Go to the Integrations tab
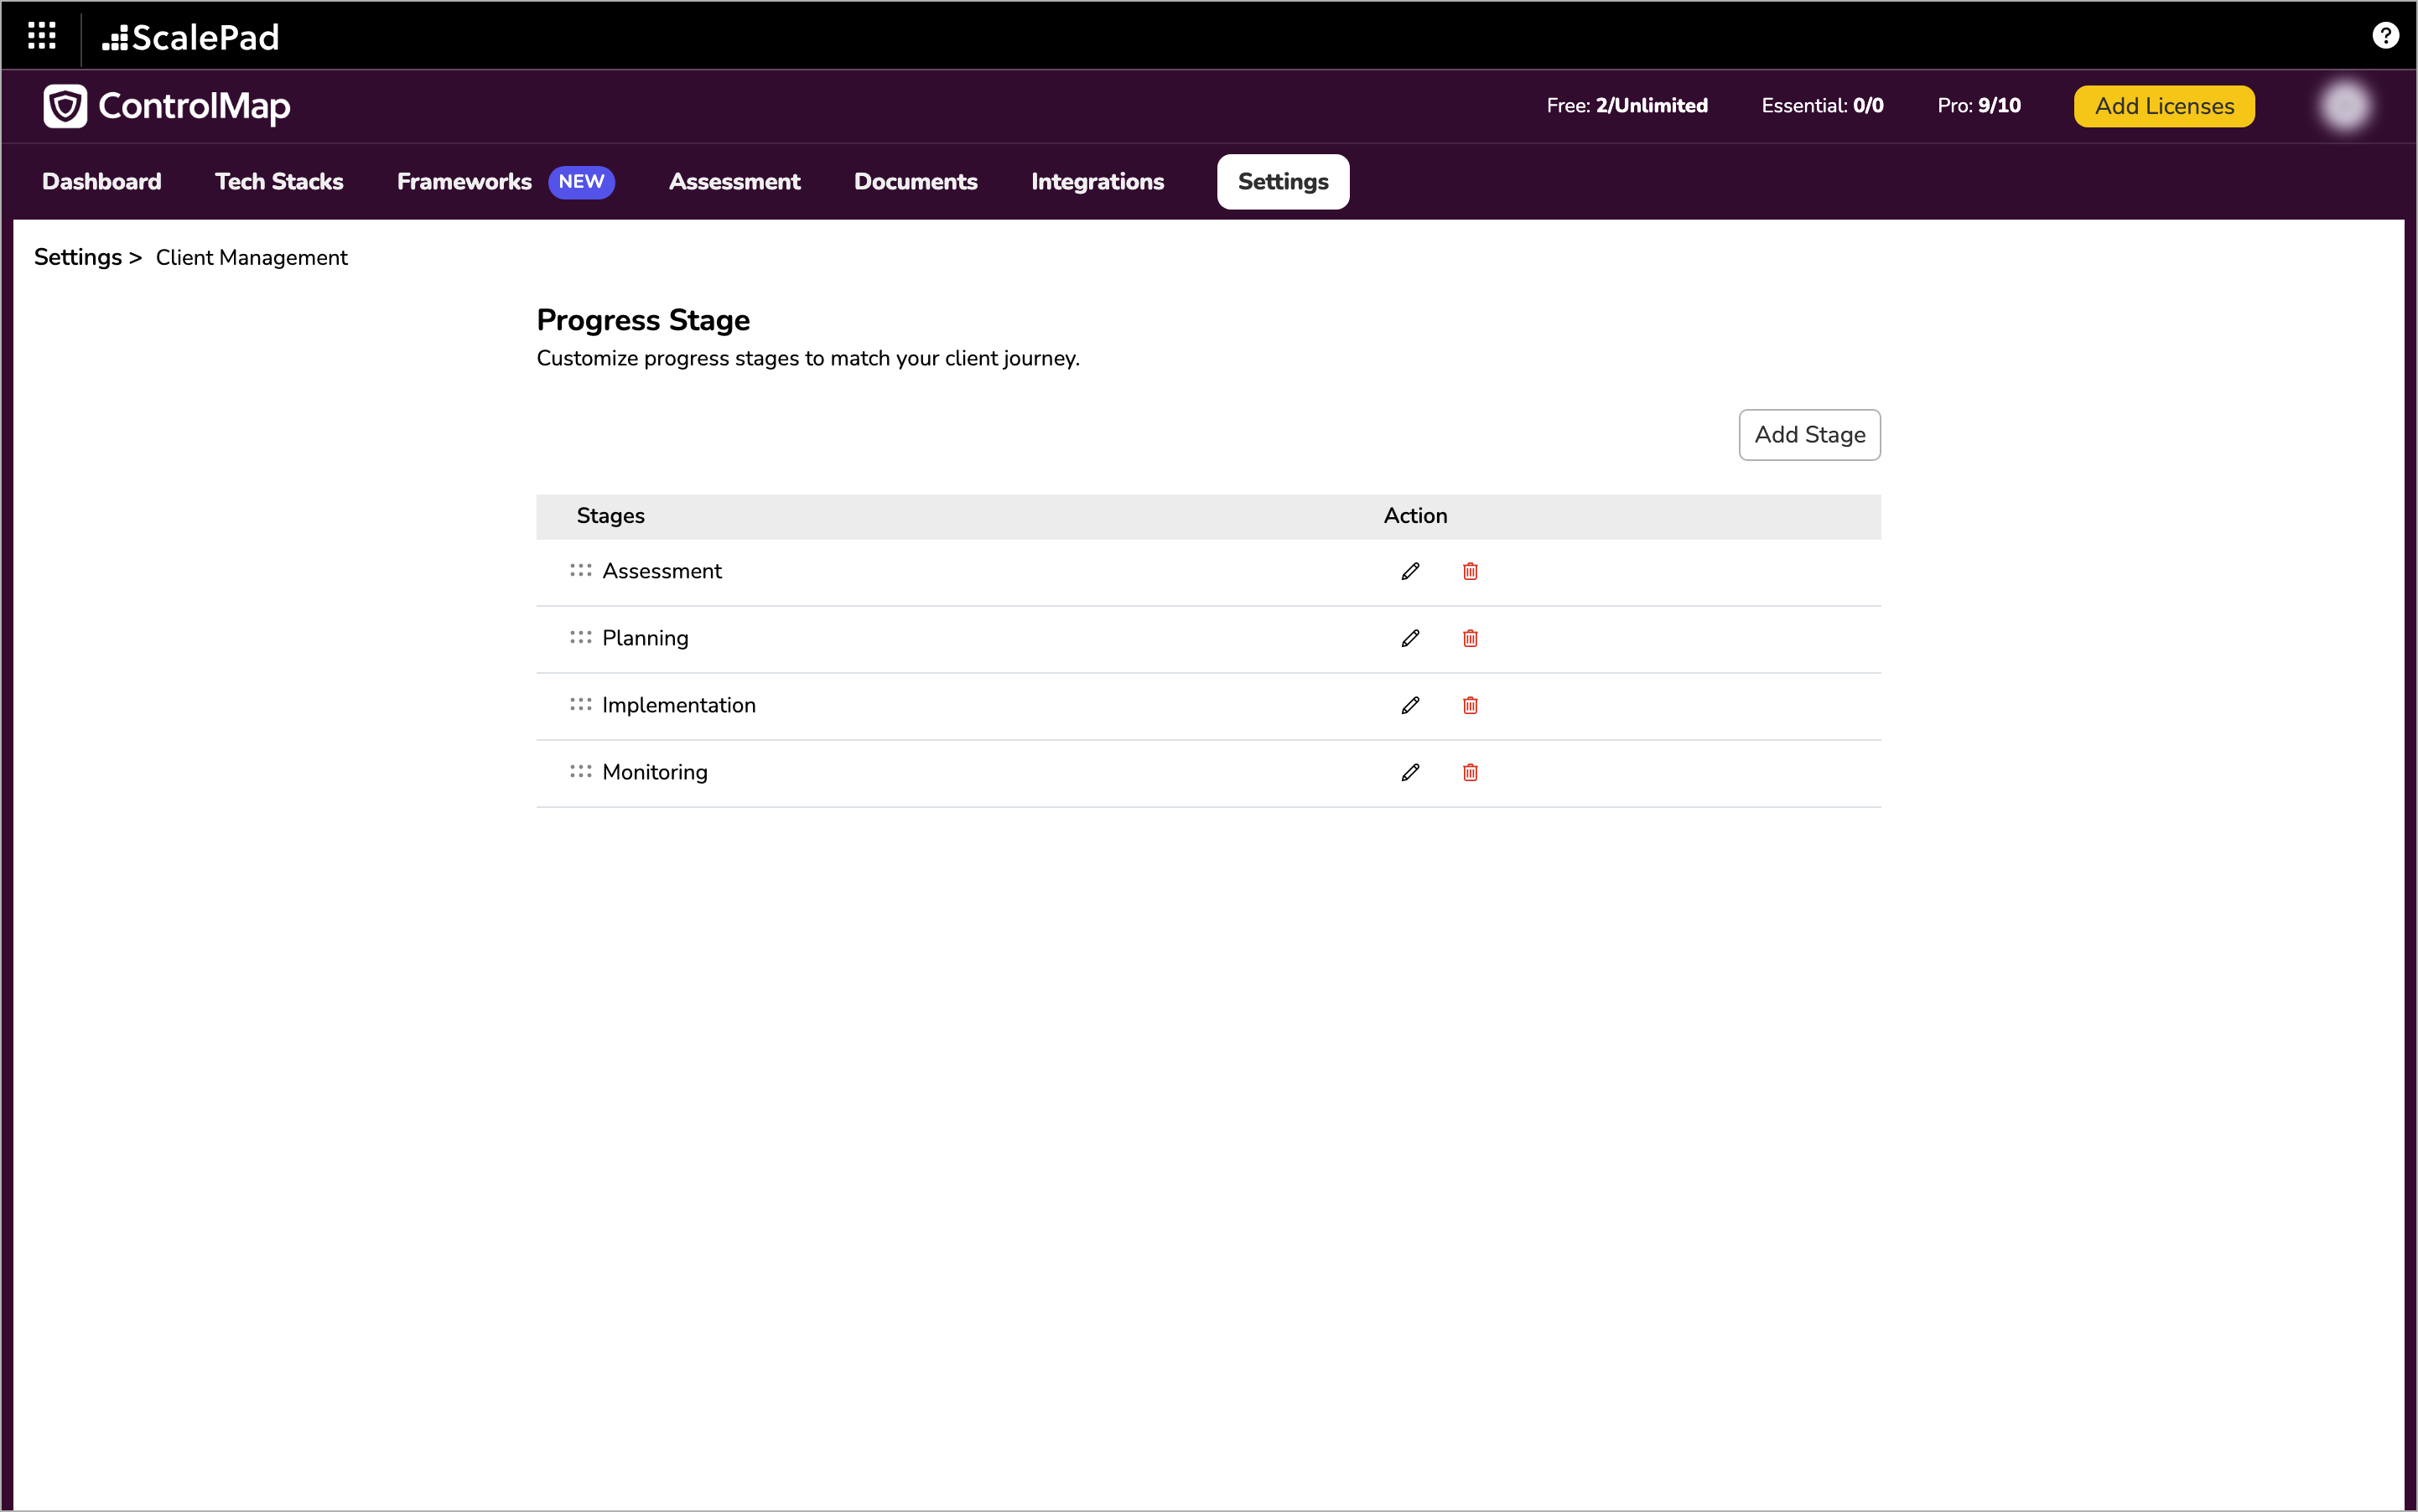2418x1512 pixels. 1097,182
